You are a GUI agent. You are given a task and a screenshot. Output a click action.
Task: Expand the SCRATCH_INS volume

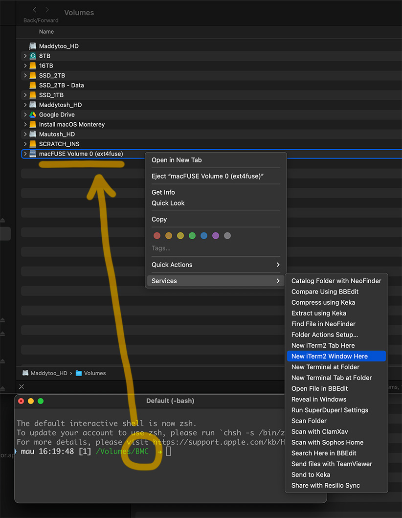pyautogui.click(x=25, y=144)
